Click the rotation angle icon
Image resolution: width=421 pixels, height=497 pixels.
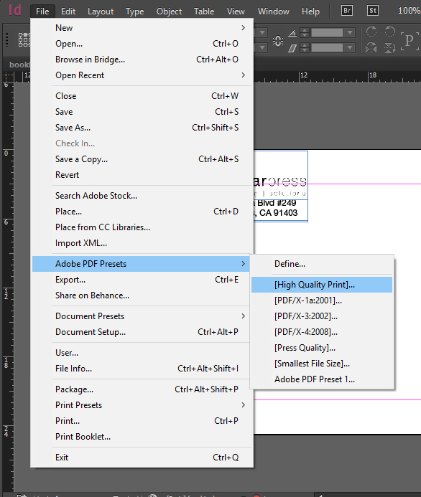[292, 33]
